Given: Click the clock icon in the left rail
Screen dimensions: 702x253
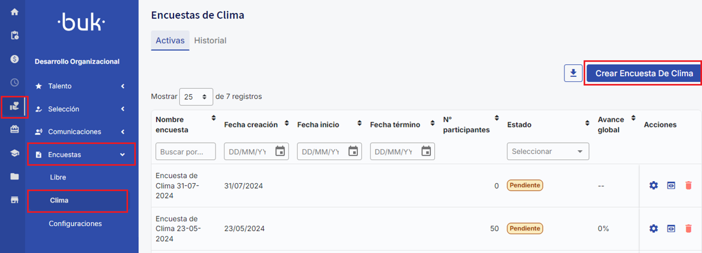Looking at the screenshot, I should (15, 82).
